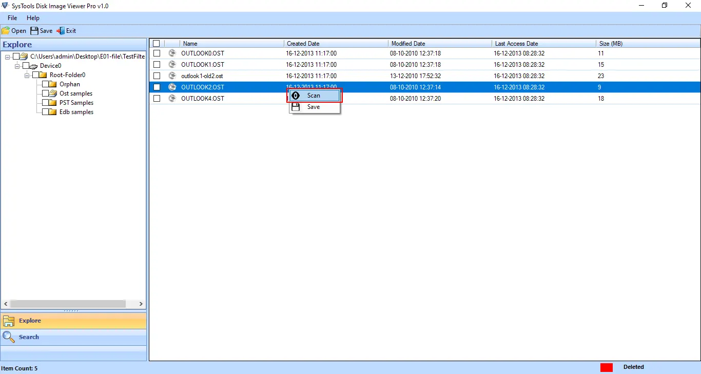Select the Ost samples folder in tree
The height and width of the screenshot is (374, 701).
[x=76, y=93]
